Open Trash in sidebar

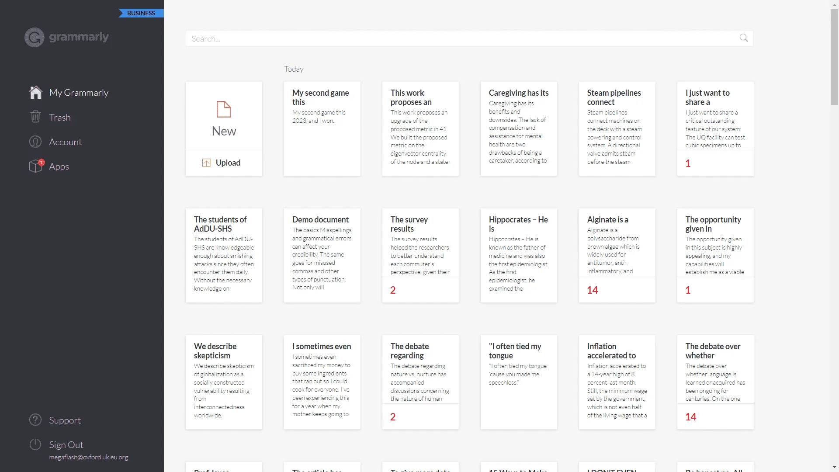click(x=59, y=117)
